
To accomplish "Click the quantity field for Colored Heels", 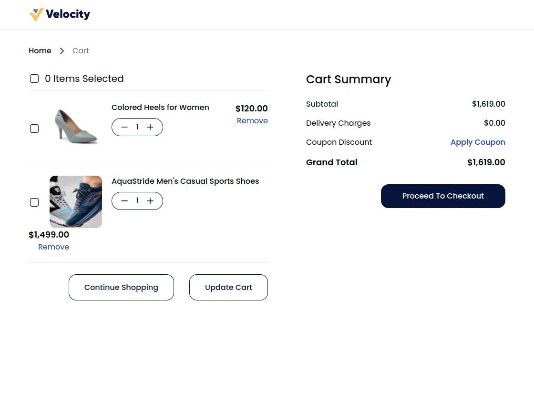I will [137, 127].
